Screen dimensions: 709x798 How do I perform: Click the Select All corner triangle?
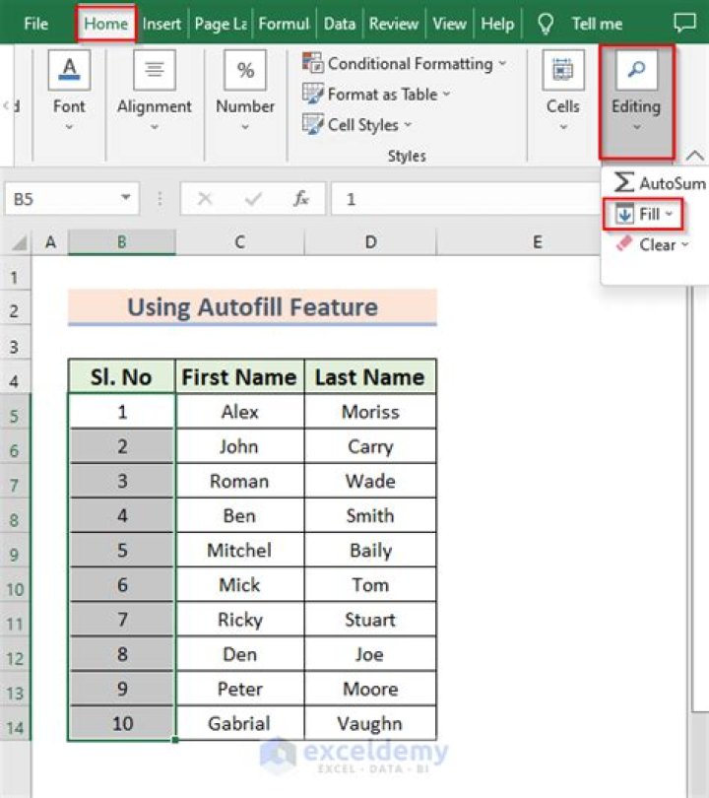click(19, 242)
